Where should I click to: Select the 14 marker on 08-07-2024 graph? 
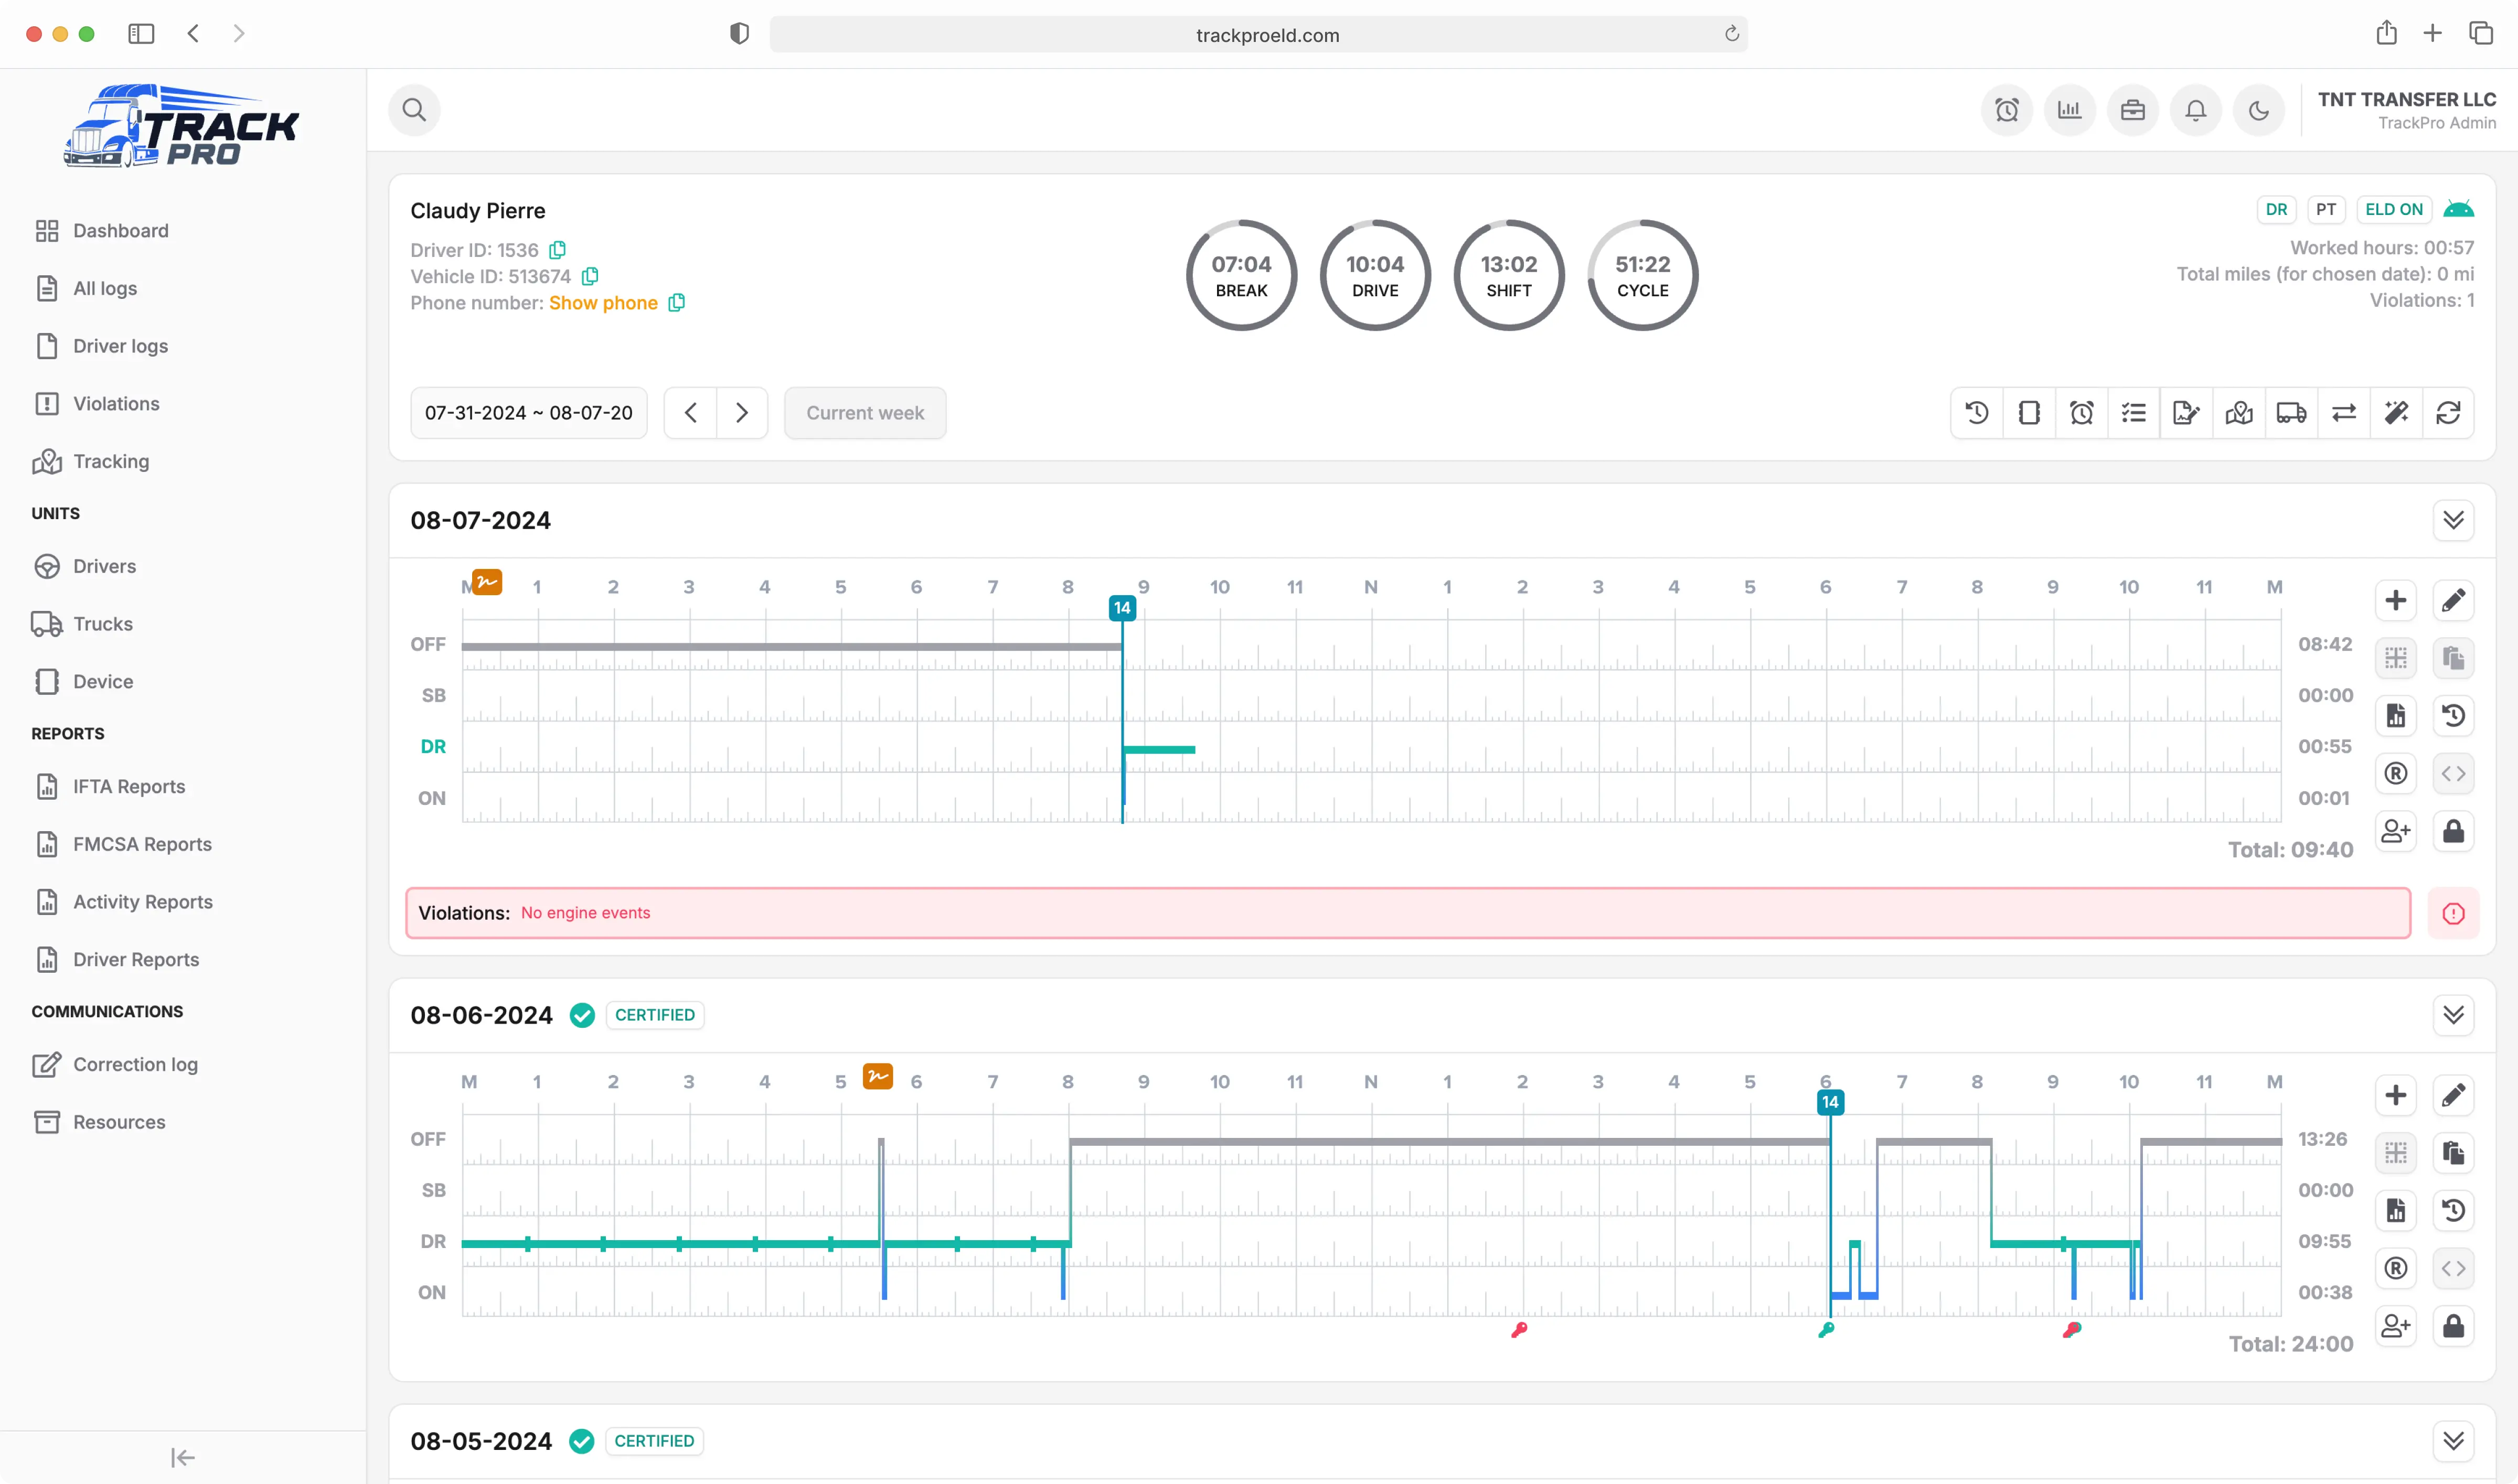click(x=1122, y=608)
